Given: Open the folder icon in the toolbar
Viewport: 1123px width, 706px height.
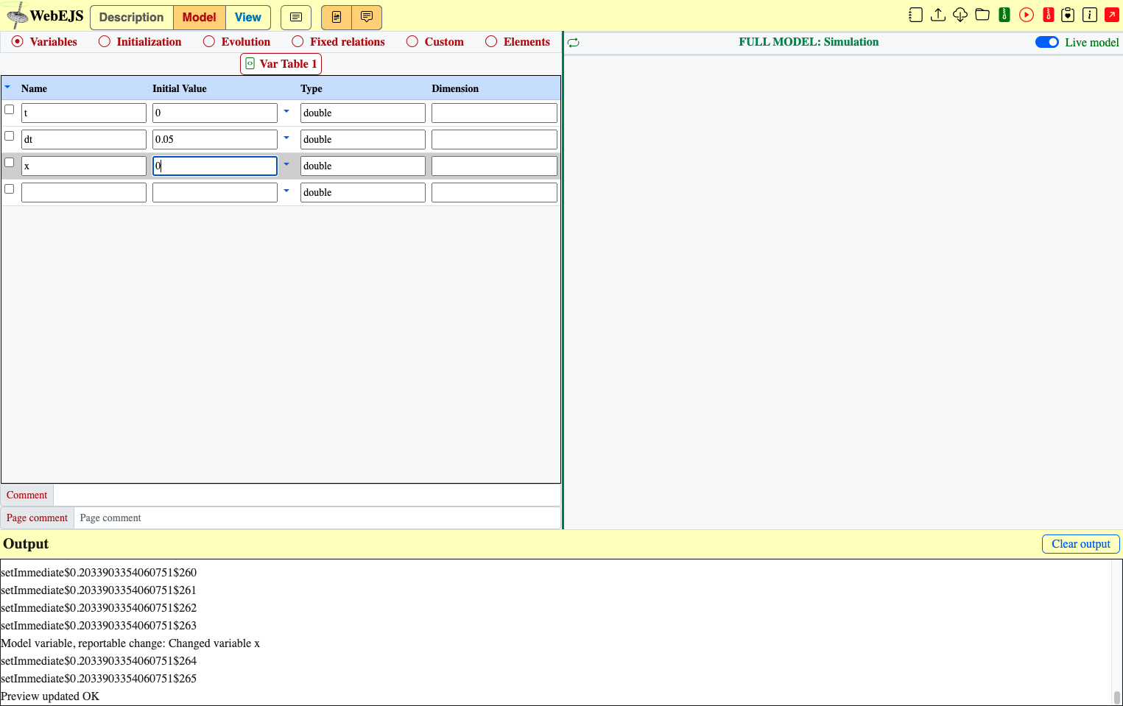Looking at the screenshot, I should click(982, 15).
